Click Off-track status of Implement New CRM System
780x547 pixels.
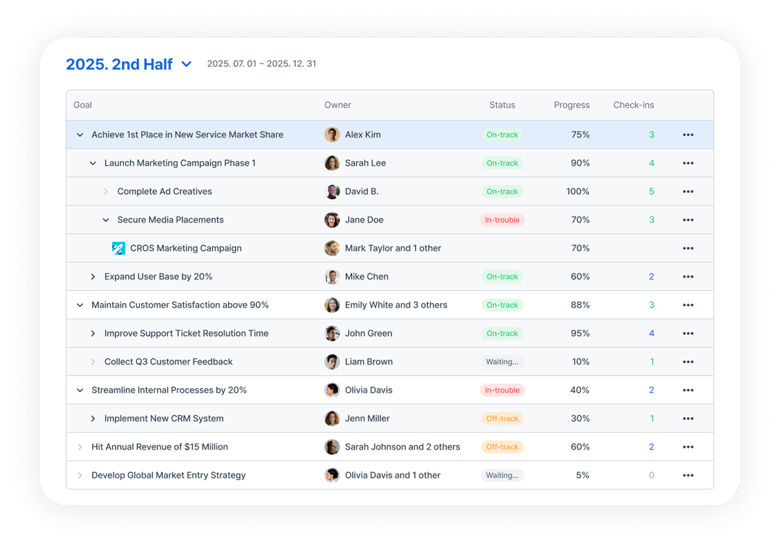pos(502,418)
